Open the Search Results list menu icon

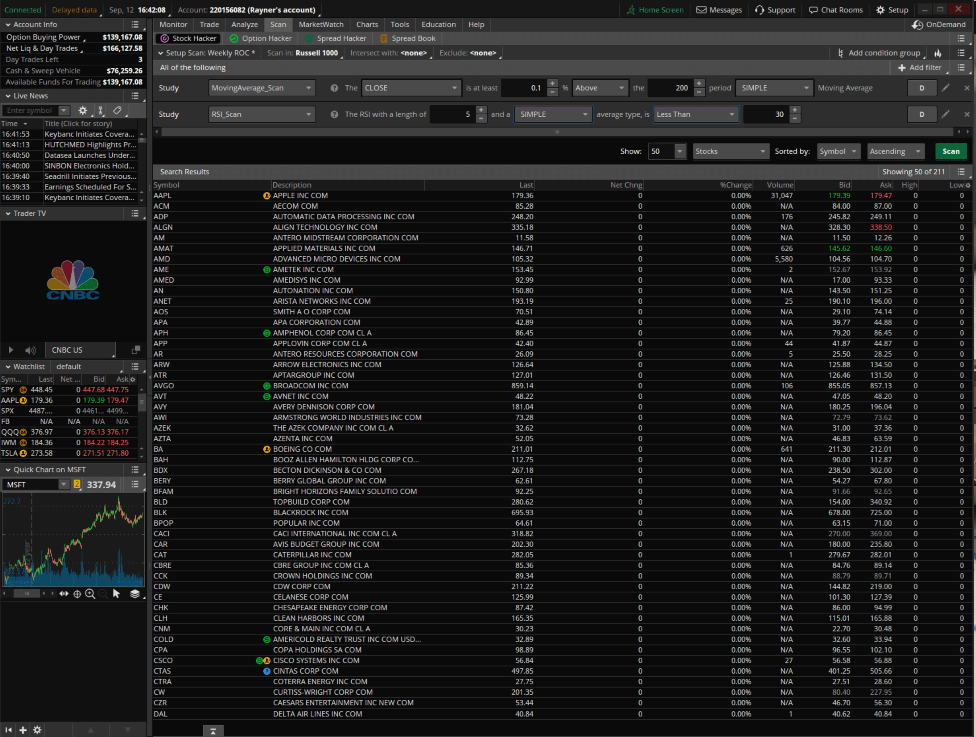click(x=961, y=172)
